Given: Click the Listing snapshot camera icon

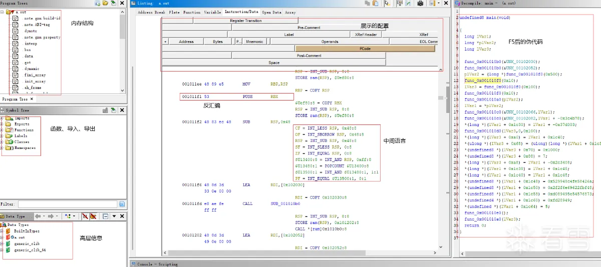Looking at the screenshot, I should tap(420, 3).
